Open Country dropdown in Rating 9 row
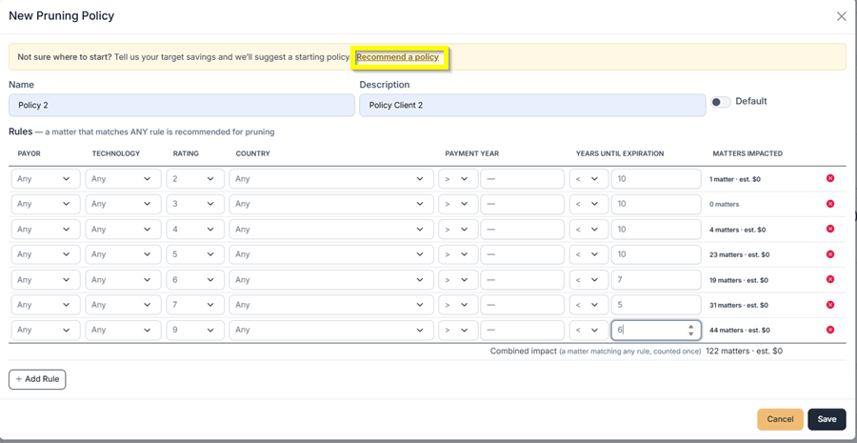The width and height of the screenshot is (857, 443). point(331,331)
